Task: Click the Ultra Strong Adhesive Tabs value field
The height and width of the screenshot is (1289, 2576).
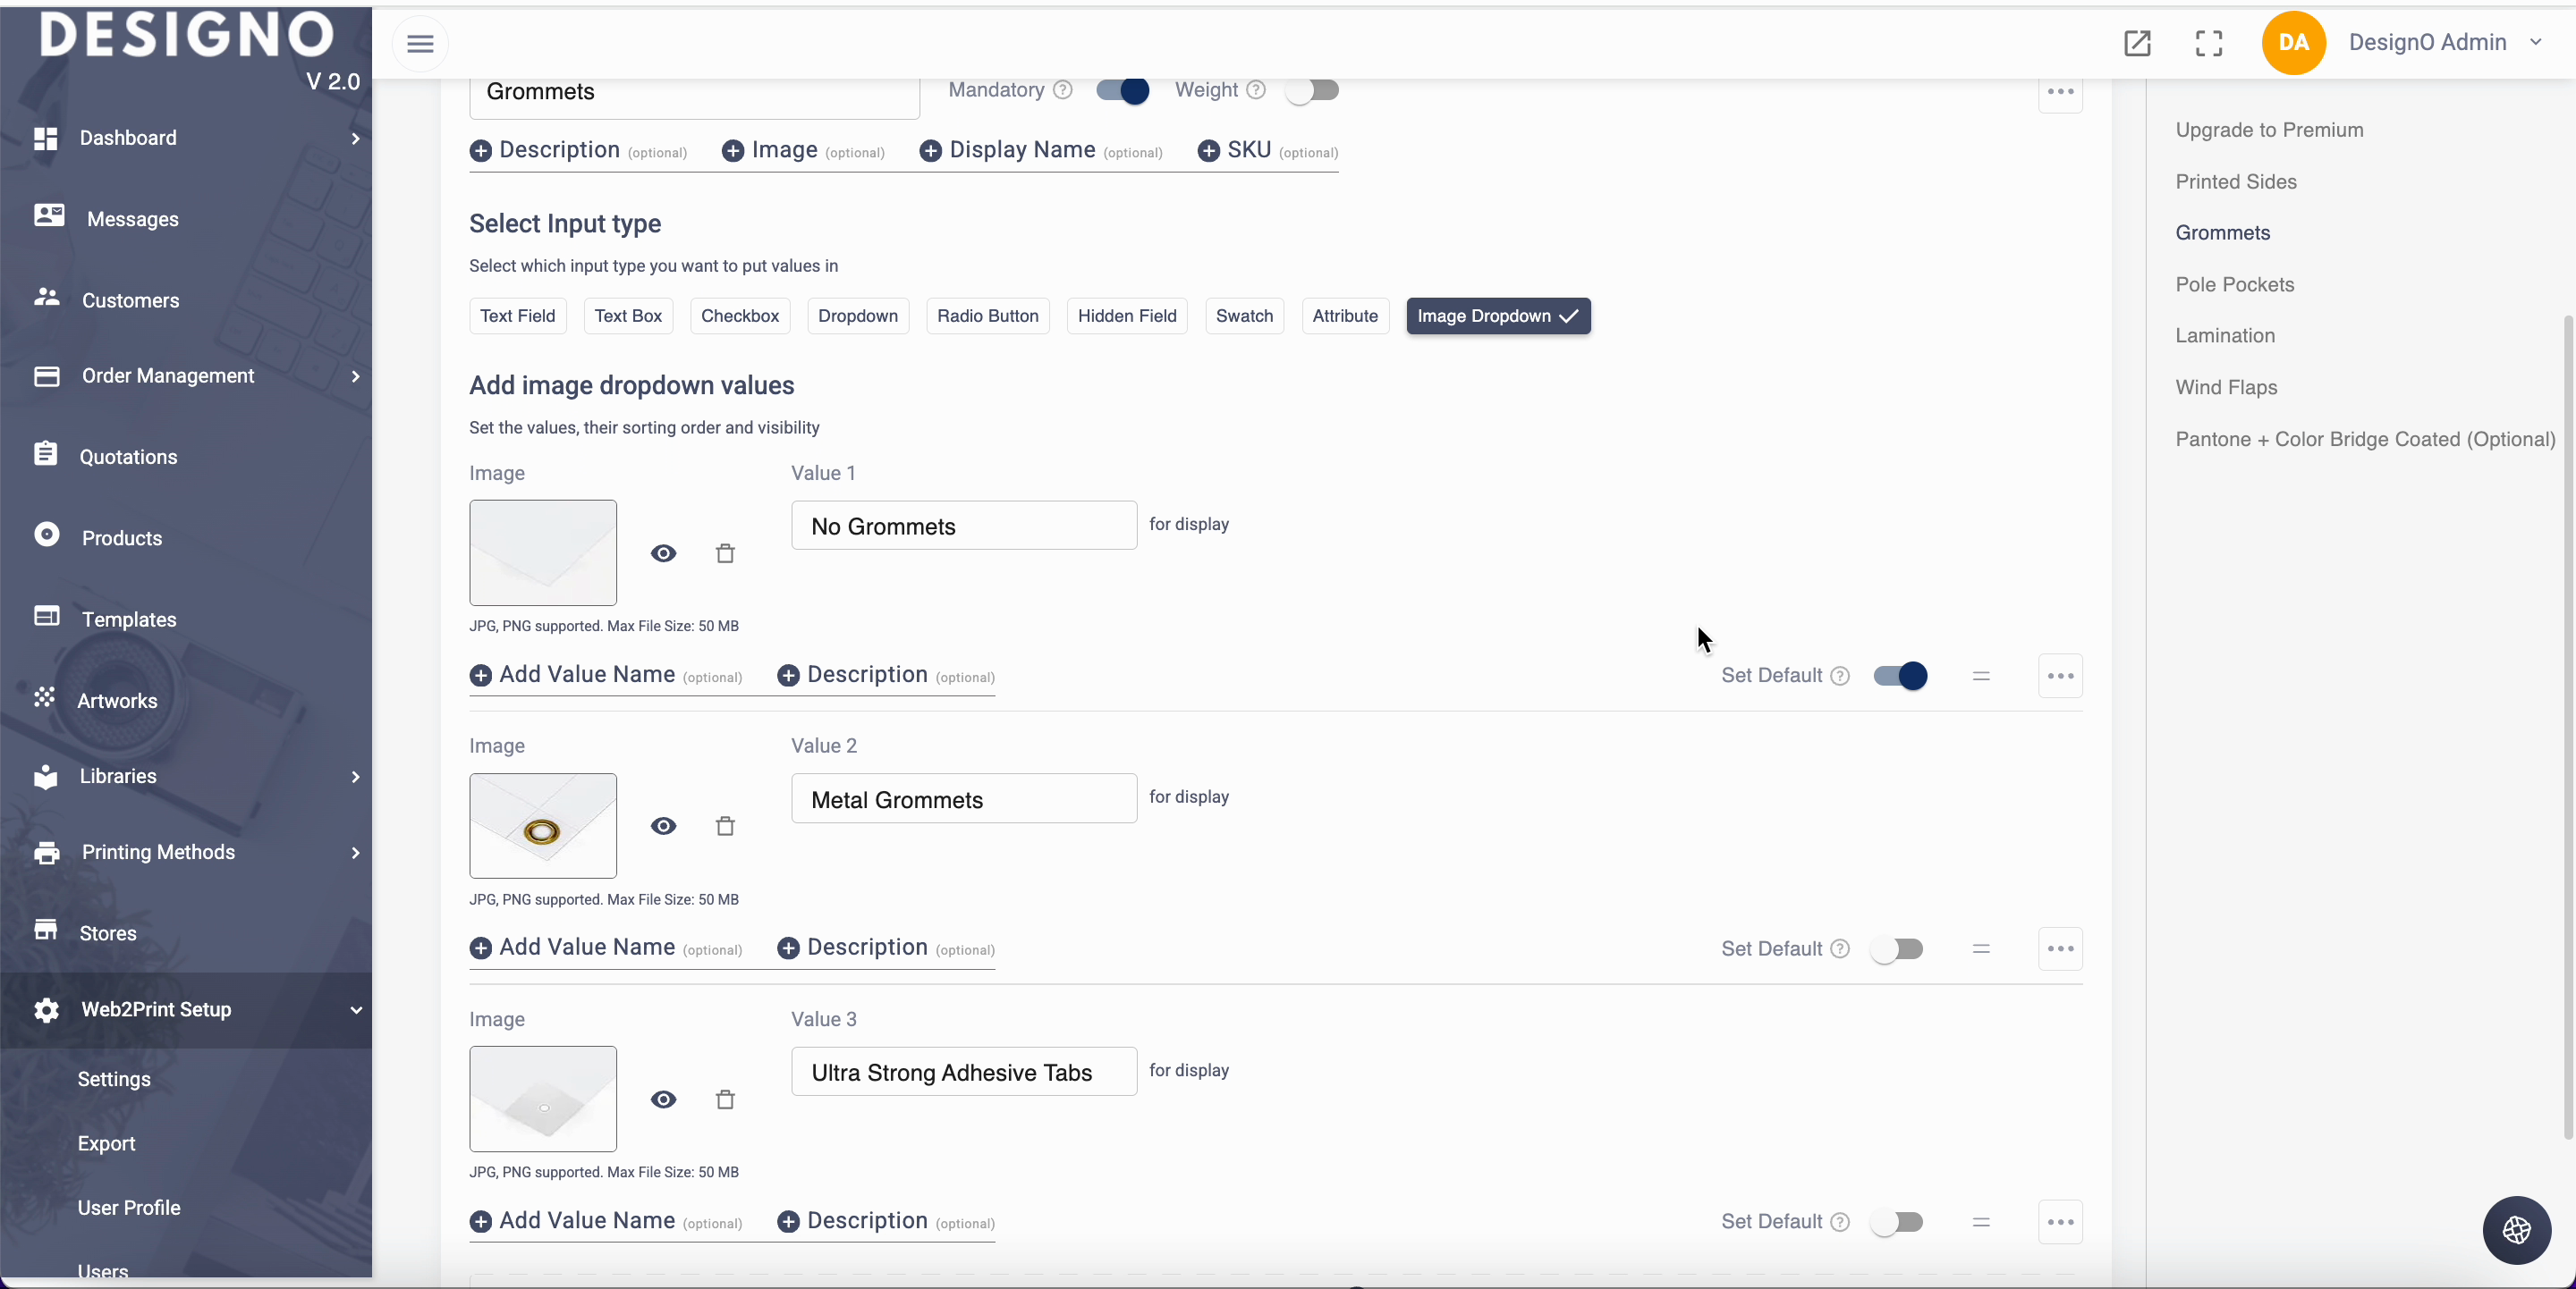Action: click(963, 1072)
